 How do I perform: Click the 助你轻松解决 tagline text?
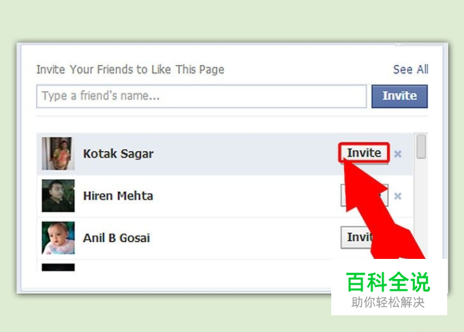[x=388, y=302]
